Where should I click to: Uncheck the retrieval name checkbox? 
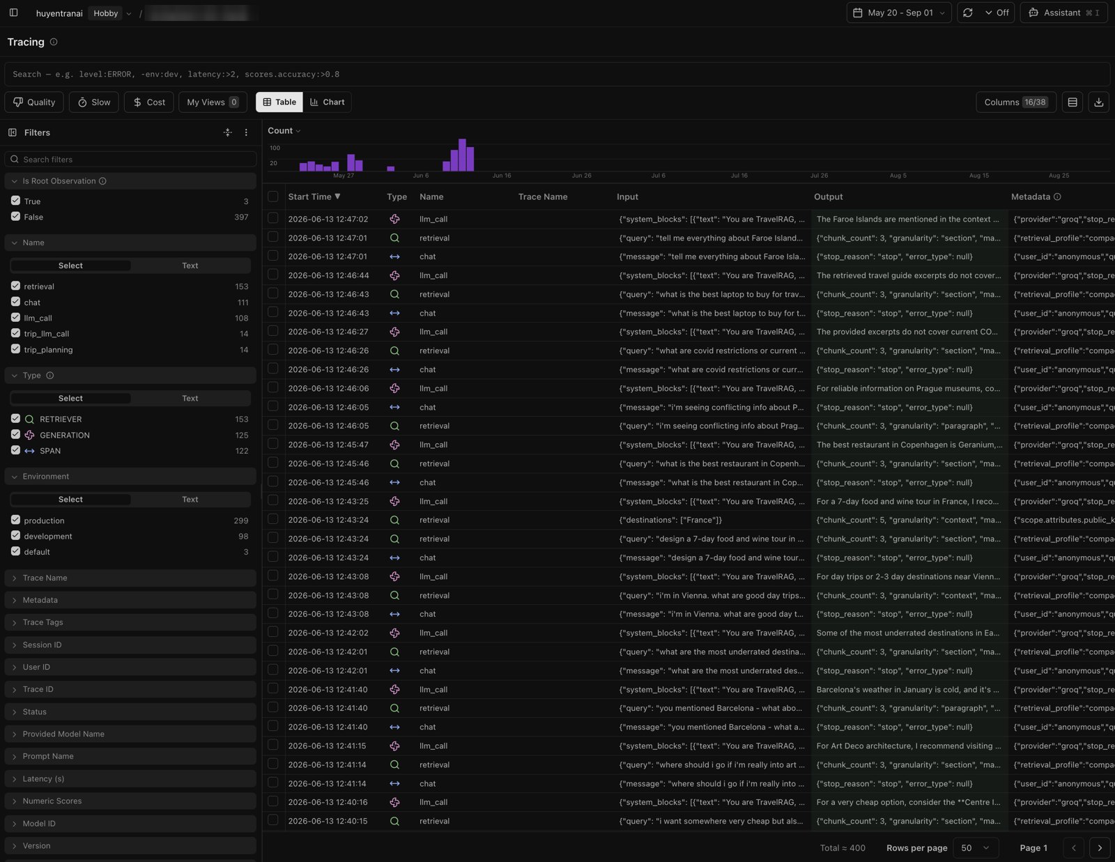coord(15,286)
